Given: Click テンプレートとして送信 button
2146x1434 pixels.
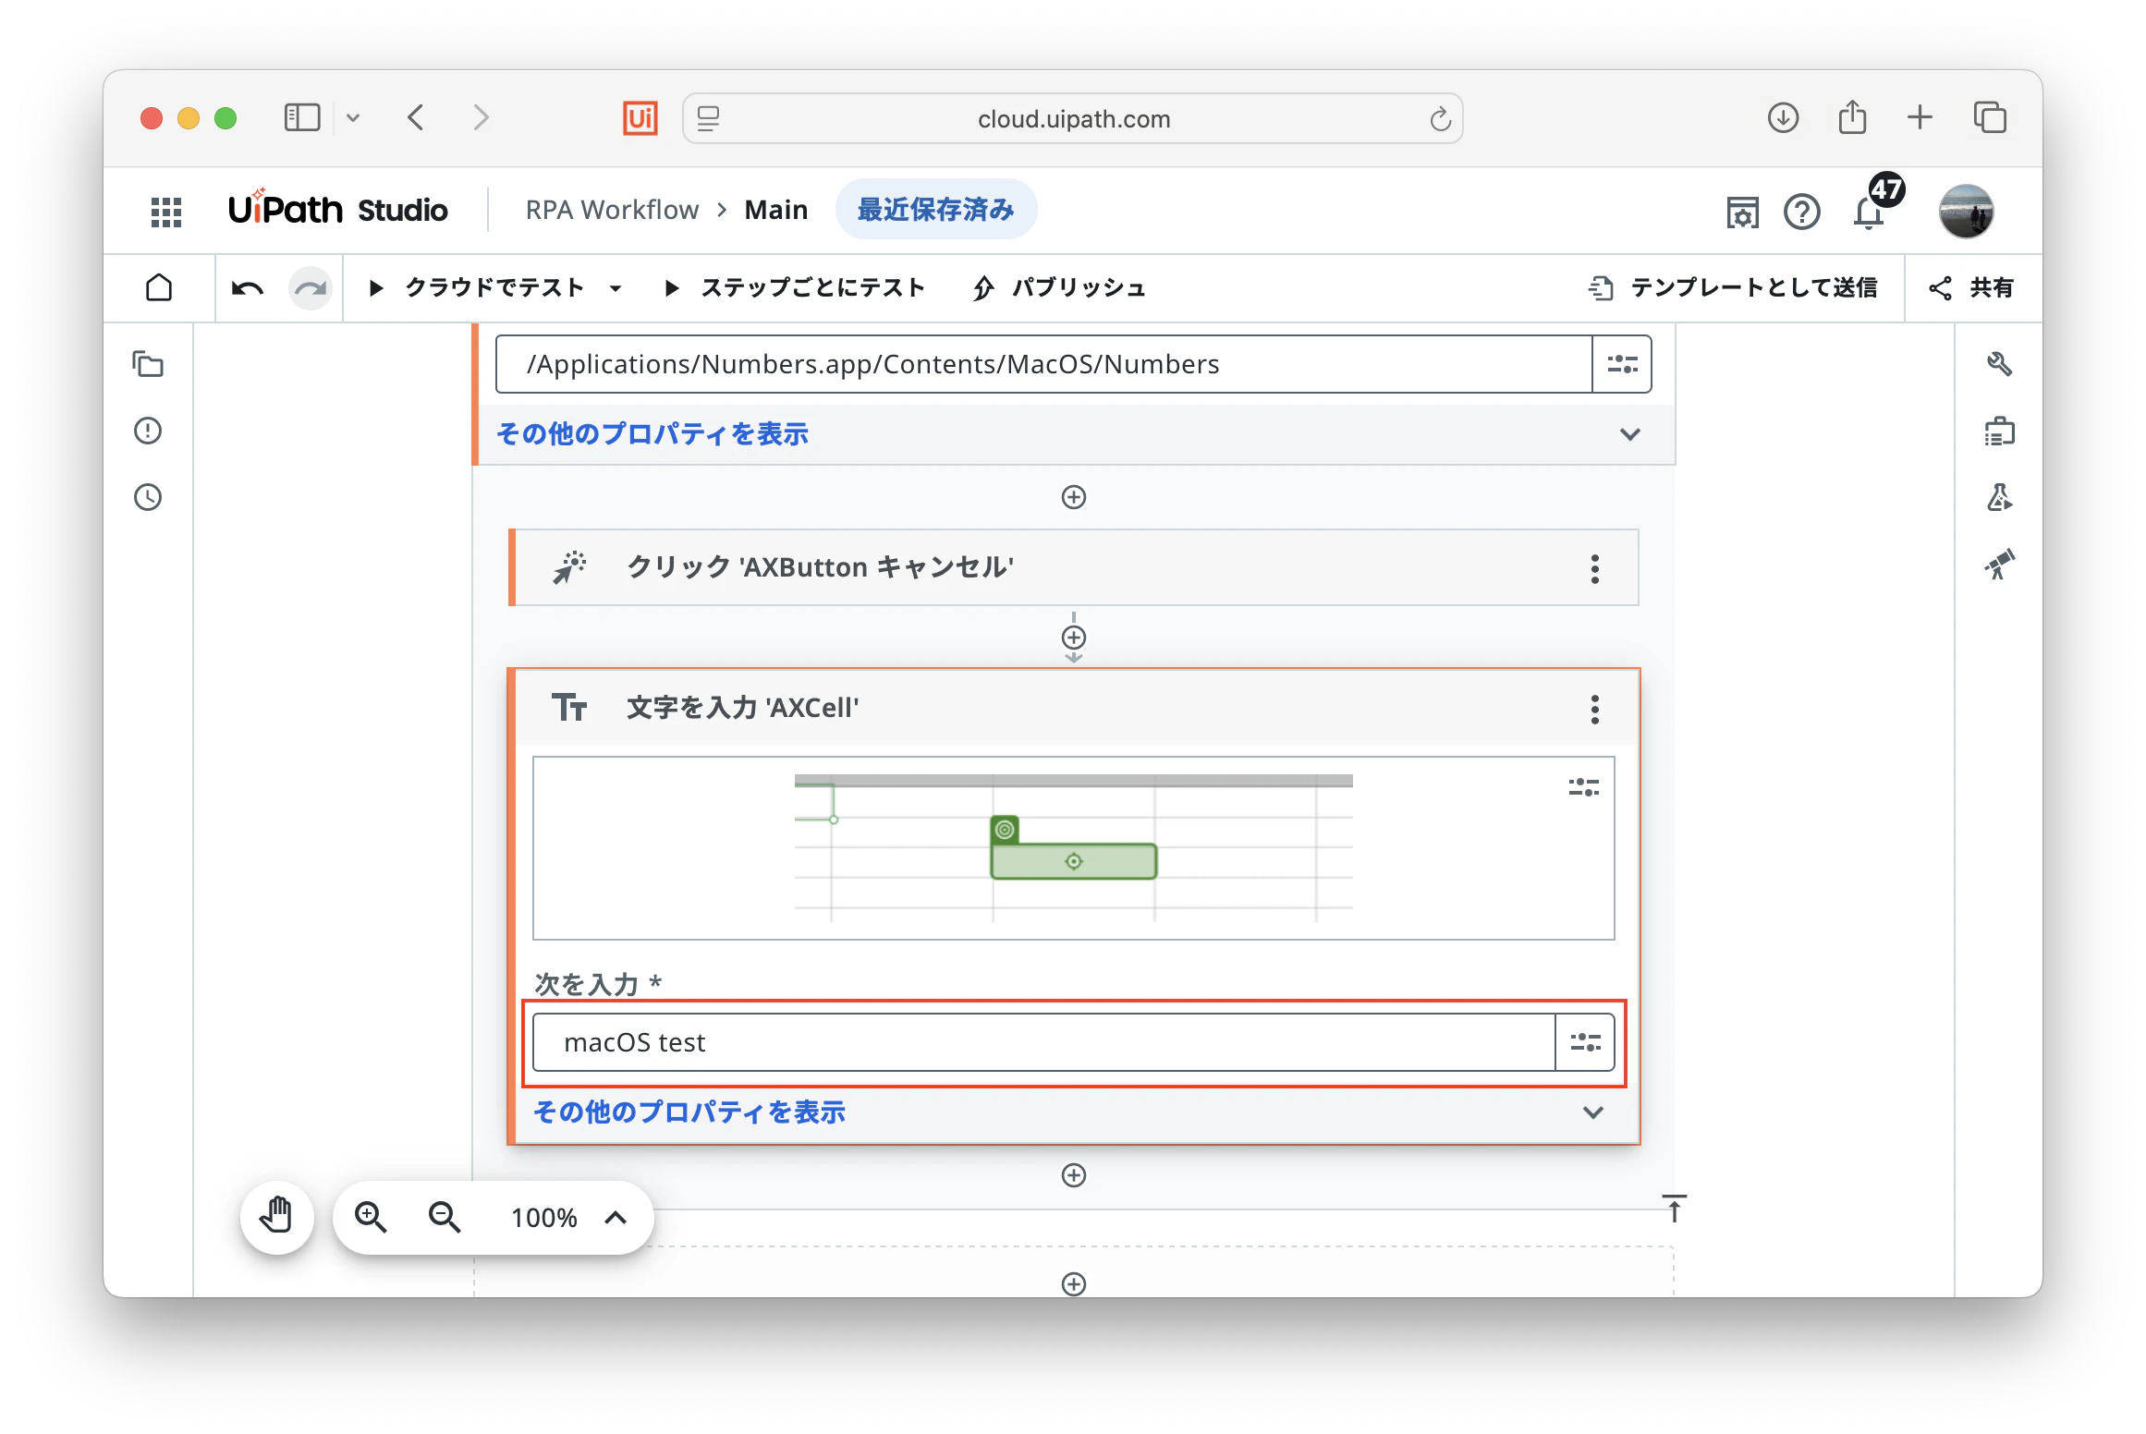Looking at the screenshot, I should pyautogui.click(x=1734, y=288).
